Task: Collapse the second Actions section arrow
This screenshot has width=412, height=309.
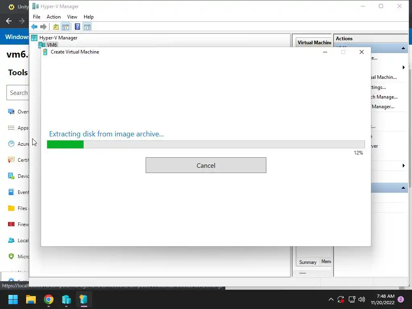Action: coord(403,188)
